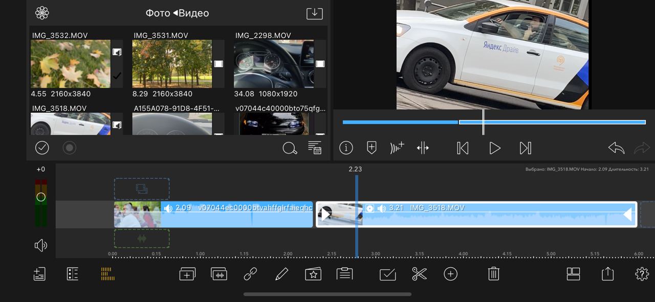Toggle the track headers list icon
Image resolution: width=655 pixels, height=302 pixels.
(x=73, y=274)
